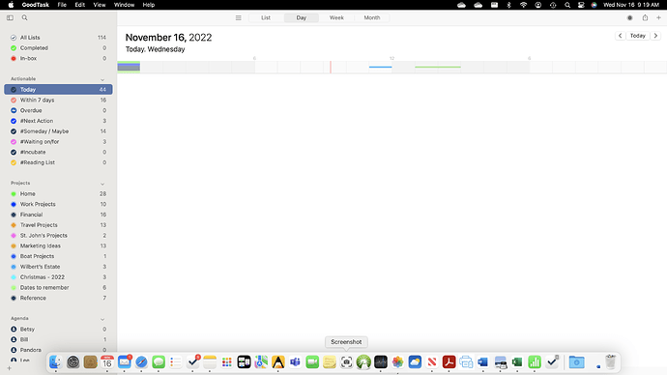
Task: Collapse the Projects section chevron
Action: point(102,184)
